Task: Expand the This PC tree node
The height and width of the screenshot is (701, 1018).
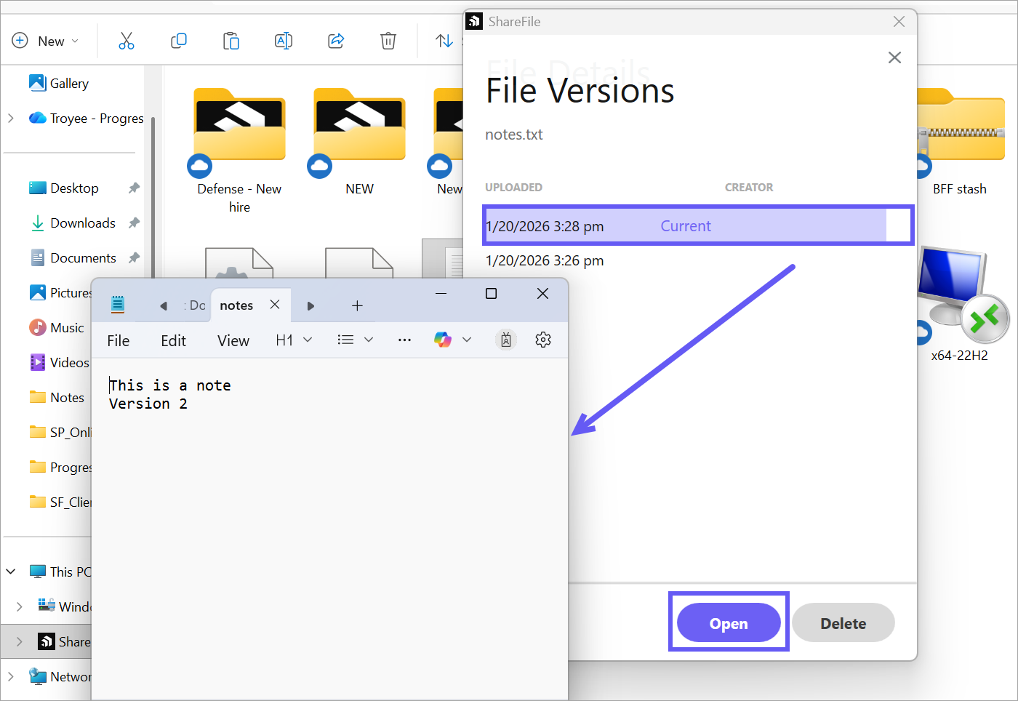Action: pos(11,572)
